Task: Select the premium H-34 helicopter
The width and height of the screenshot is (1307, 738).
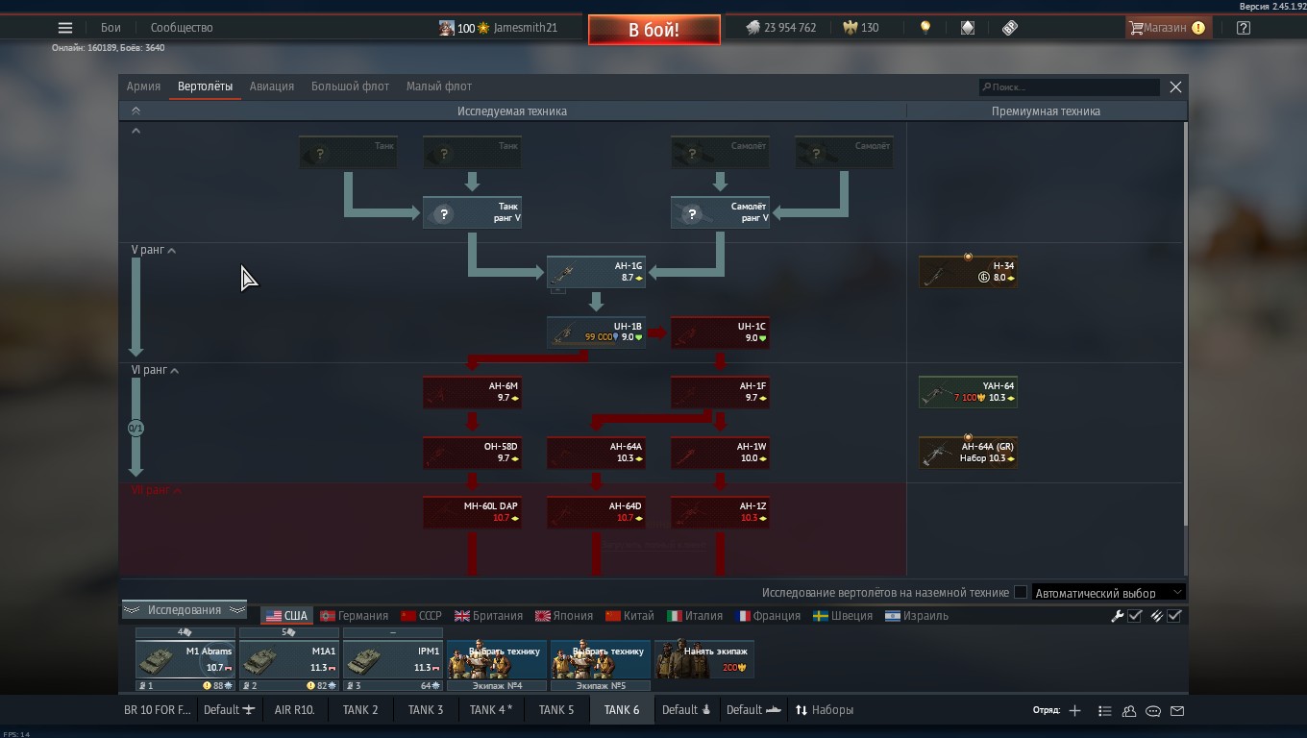Action: pyautogui.click(x=968, y=272)
